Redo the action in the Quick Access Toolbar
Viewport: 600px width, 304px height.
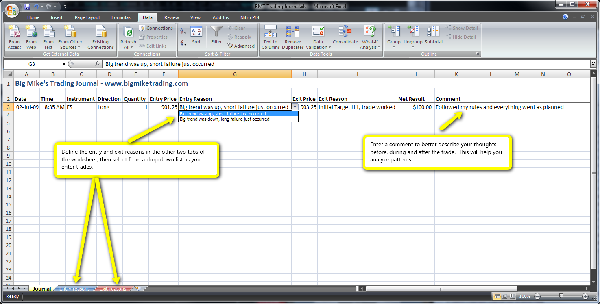pos(49,7)
